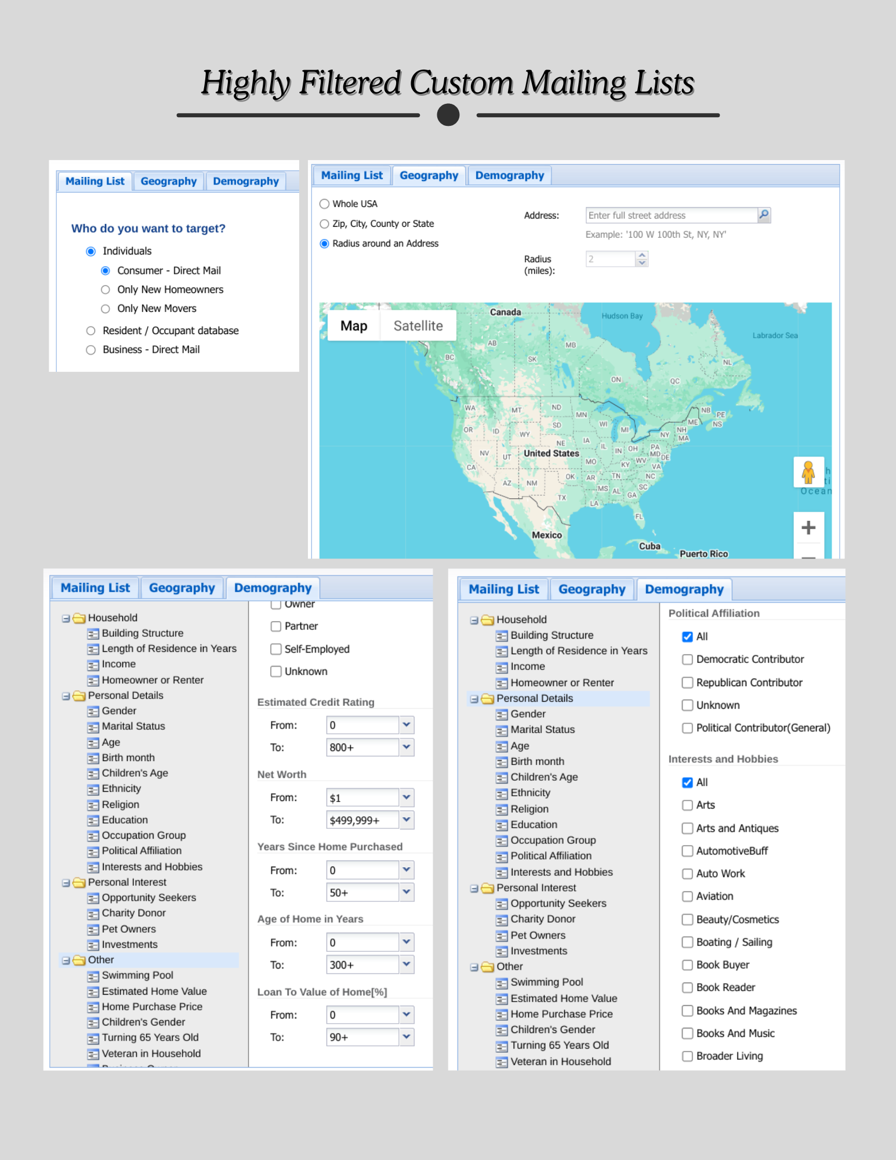
Task: Collapse the Personal Interest tree node on left
Action: (66, 883)
